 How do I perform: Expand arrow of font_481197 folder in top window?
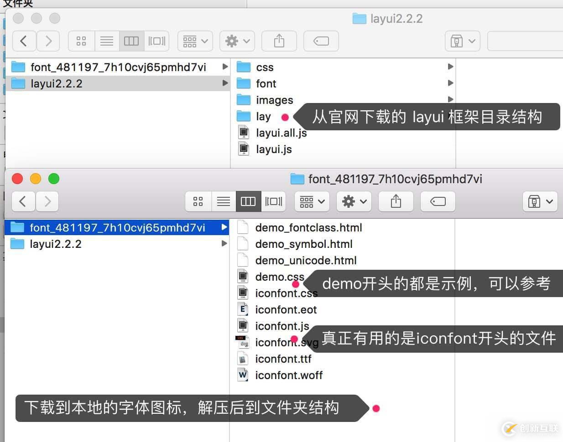pyautogui.click(x=224, y=67)
